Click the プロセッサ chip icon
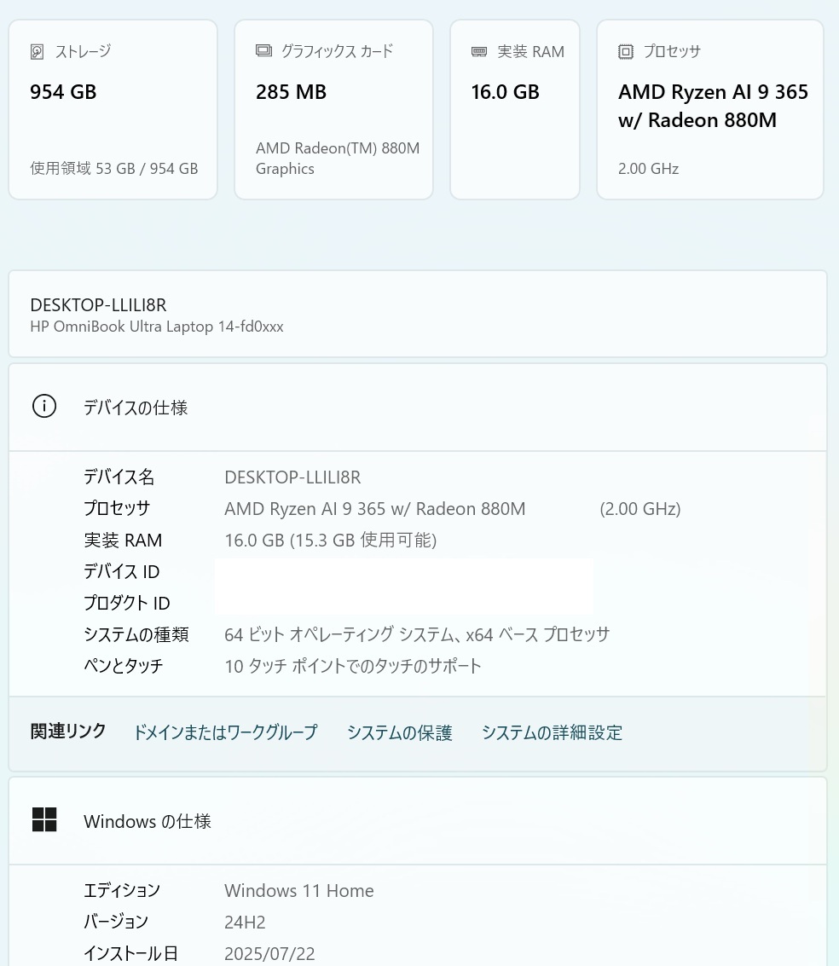The height and width of the screenshot is (966, 839). (x=626, y=51)
